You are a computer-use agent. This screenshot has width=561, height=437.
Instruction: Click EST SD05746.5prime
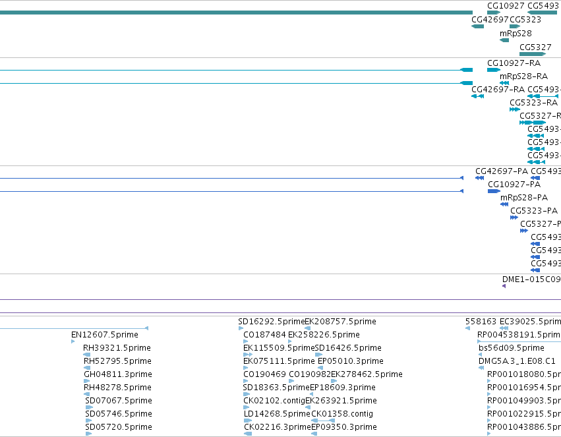coord(119,414)
